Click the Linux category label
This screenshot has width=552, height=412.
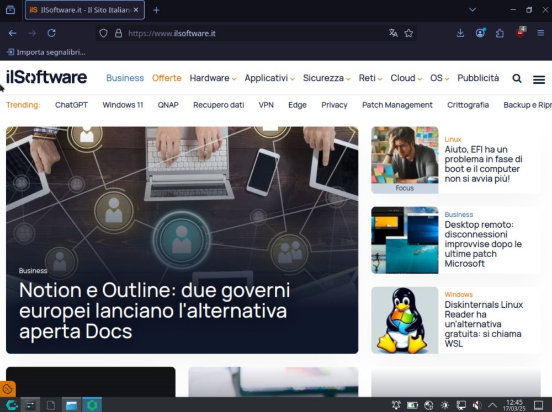tap(453, 140)
